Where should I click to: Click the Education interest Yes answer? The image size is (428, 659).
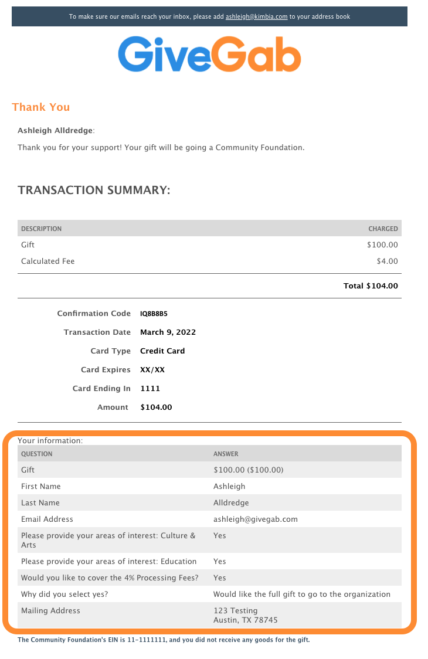click(219, 562)
